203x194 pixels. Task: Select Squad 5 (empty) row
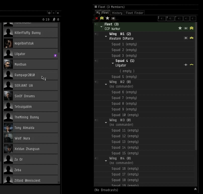pos(144,77)
